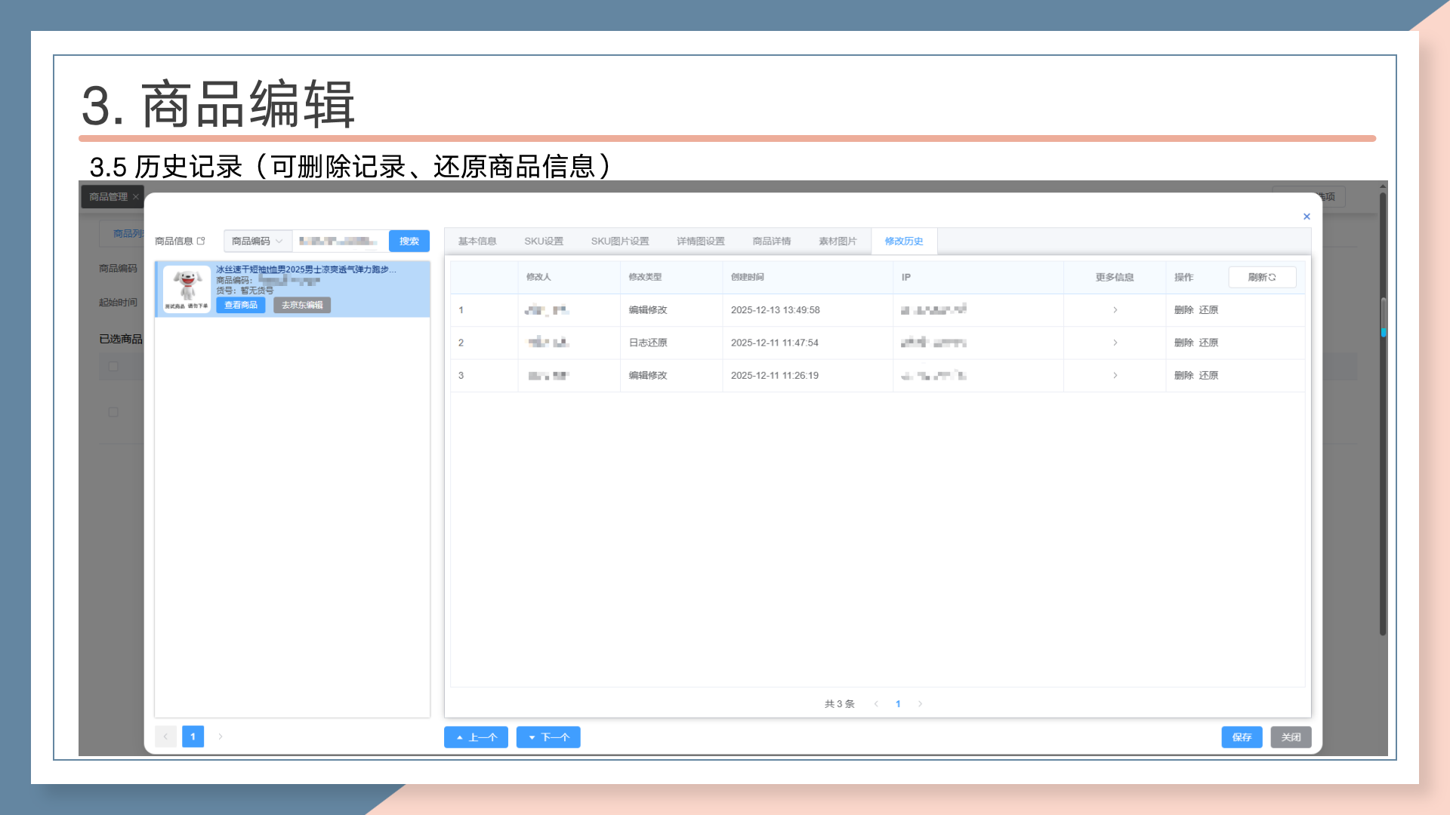Click previous history page arrow
Image resolution: width=1450 pixels, height=815 pixels.
point(876,704)
